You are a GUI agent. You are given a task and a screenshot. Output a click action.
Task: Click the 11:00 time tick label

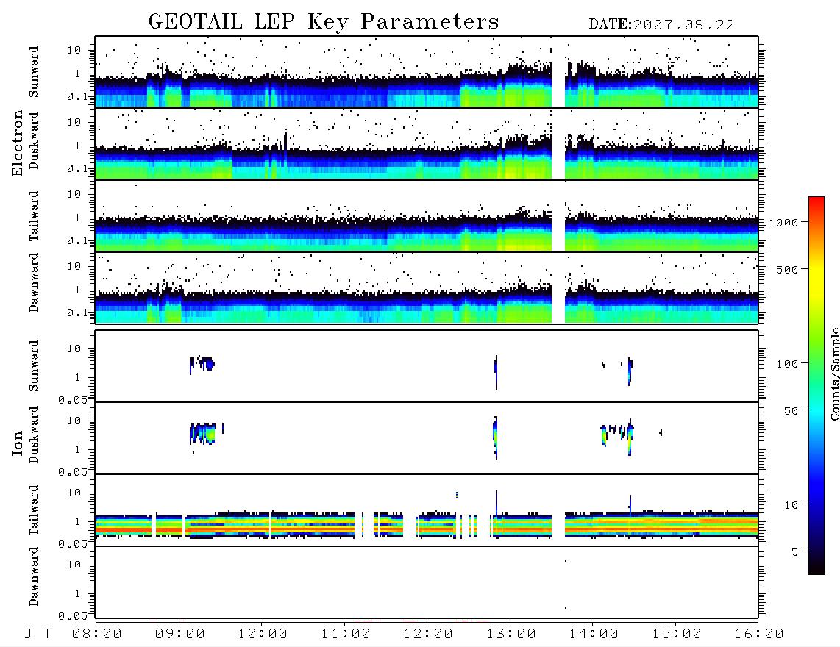(x=346, y=635)
